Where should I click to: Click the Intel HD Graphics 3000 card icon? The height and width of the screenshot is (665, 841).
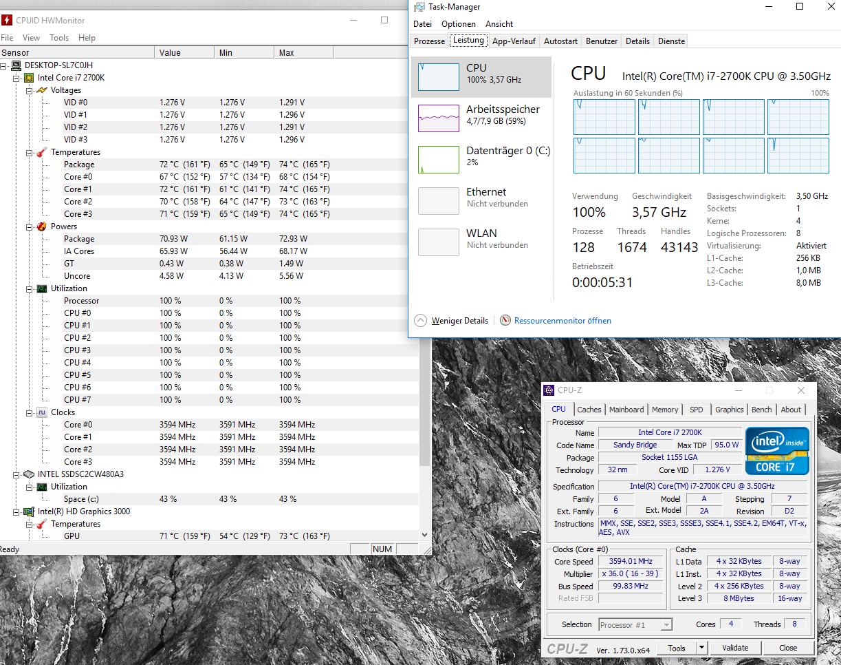[29, 511]
